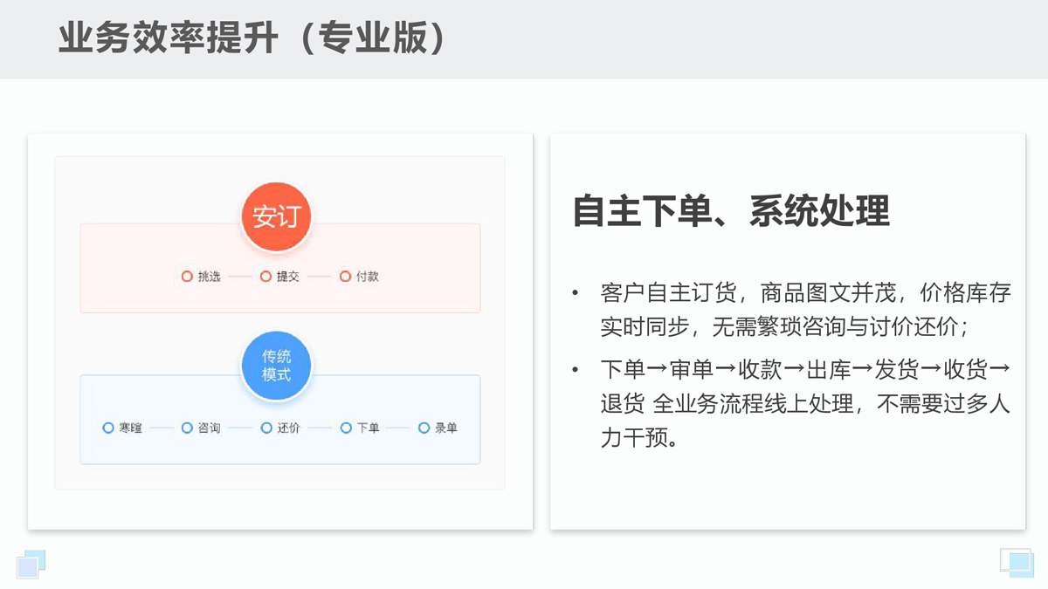Click the 寒暄 step marker
The height and width of the screenshot is (589, 1048).
coord(108,428)
